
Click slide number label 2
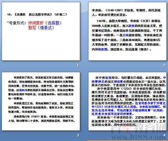164,65
